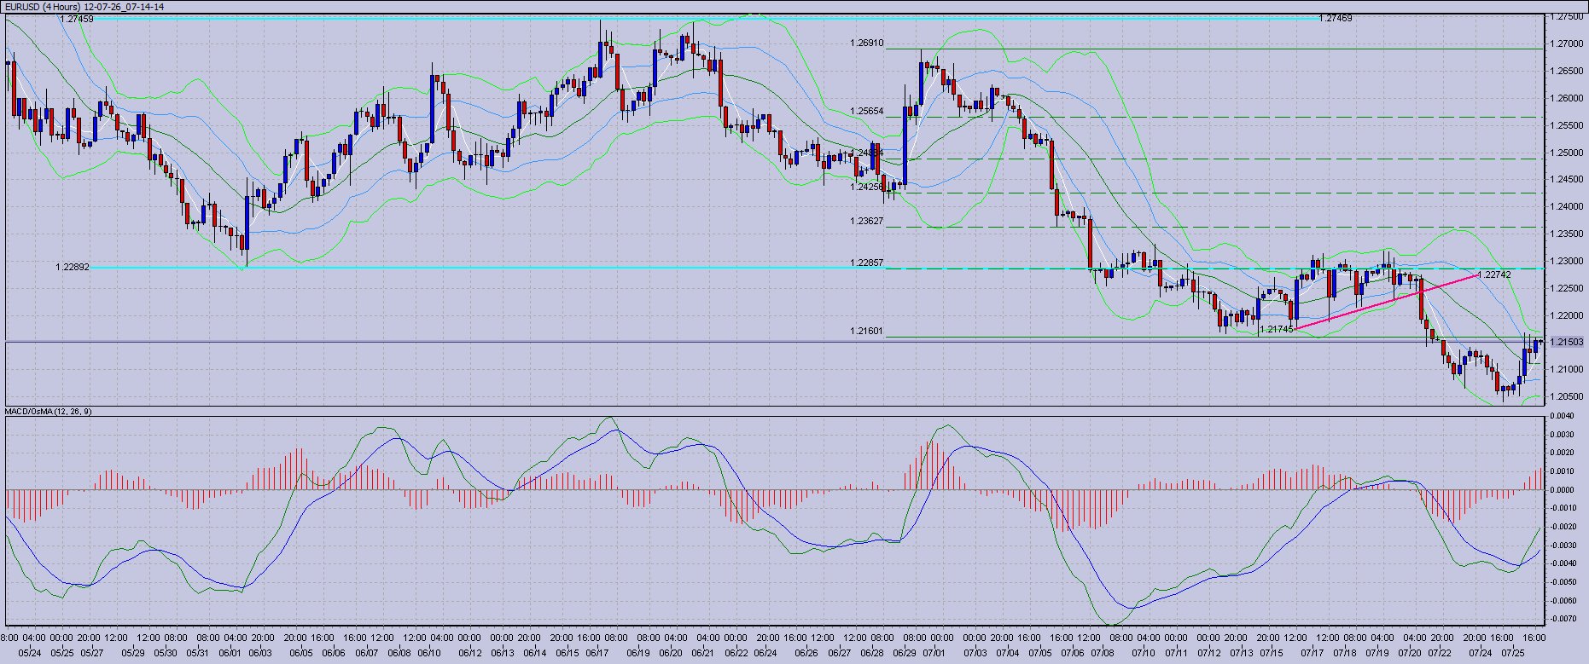
Task: Click the 1.27000 tick on price axis
Action: pyautogui.click(x=1567, y=43)
